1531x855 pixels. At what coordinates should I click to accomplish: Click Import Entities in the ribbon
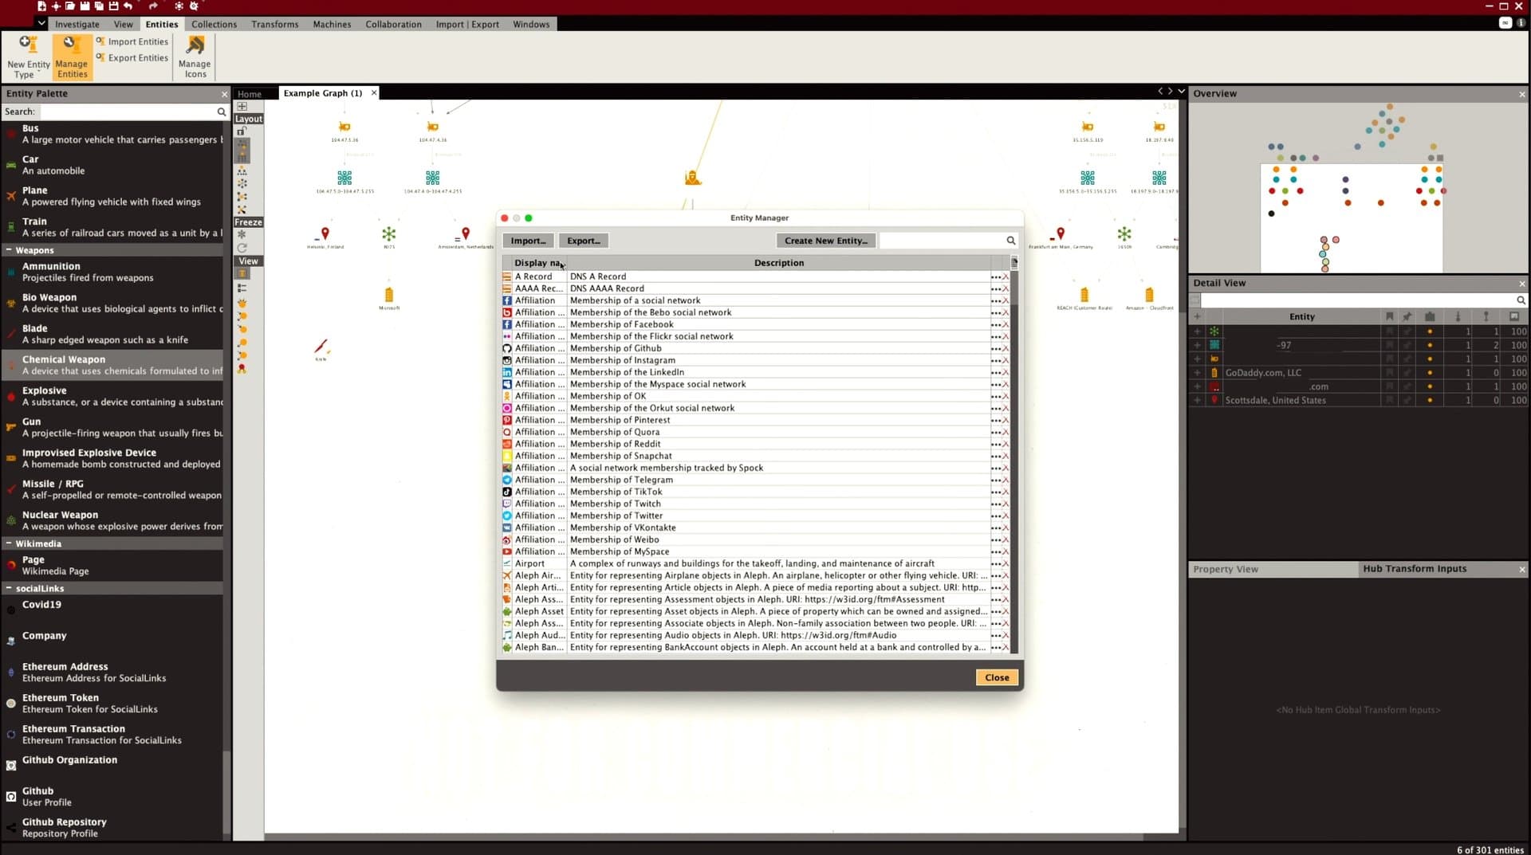pos(132,41)
